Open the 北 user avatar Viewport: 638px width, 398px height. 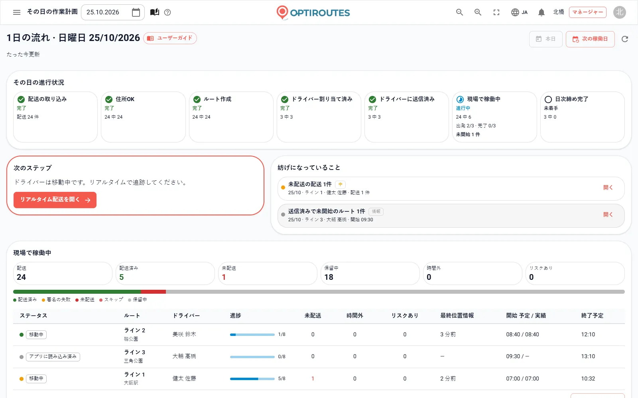(619, 12)
